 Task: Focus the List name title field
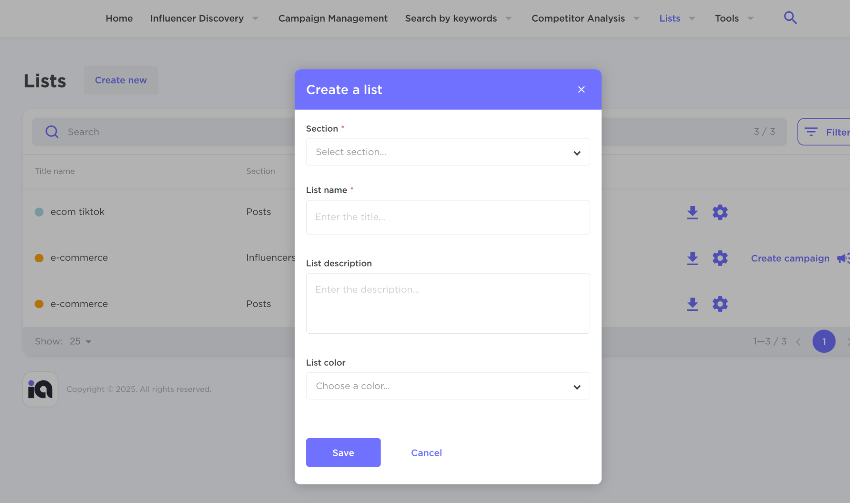447,217
